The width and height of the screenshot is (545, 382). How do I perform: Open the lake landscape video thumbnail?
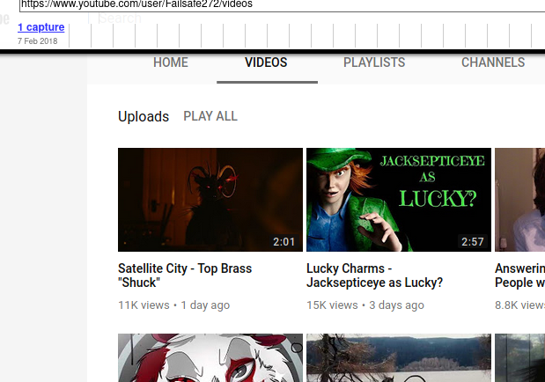[399, 358]
